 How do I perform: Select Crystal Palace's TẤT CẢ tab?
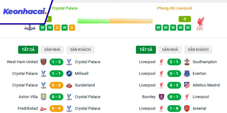(x=28, y=49)
